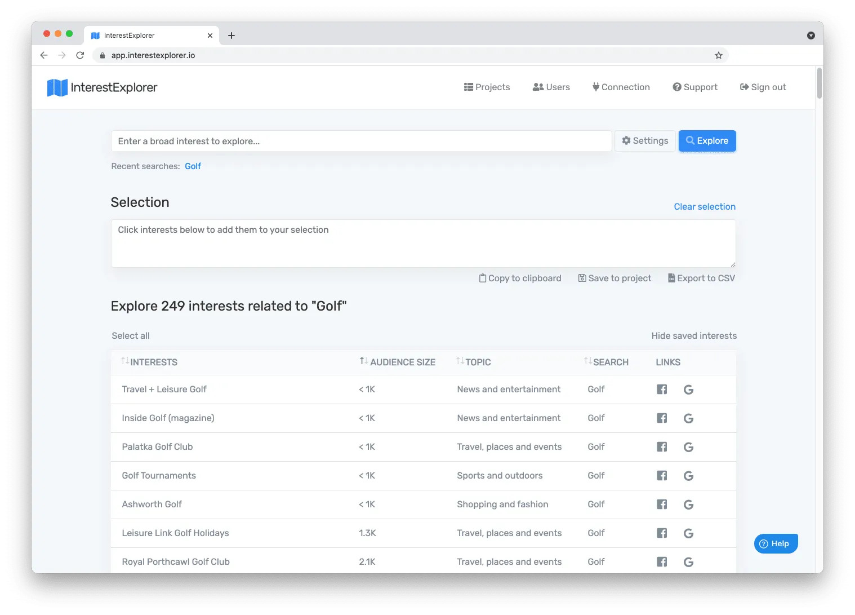
Task: Reload the browser page
Action: pos(80,55)
